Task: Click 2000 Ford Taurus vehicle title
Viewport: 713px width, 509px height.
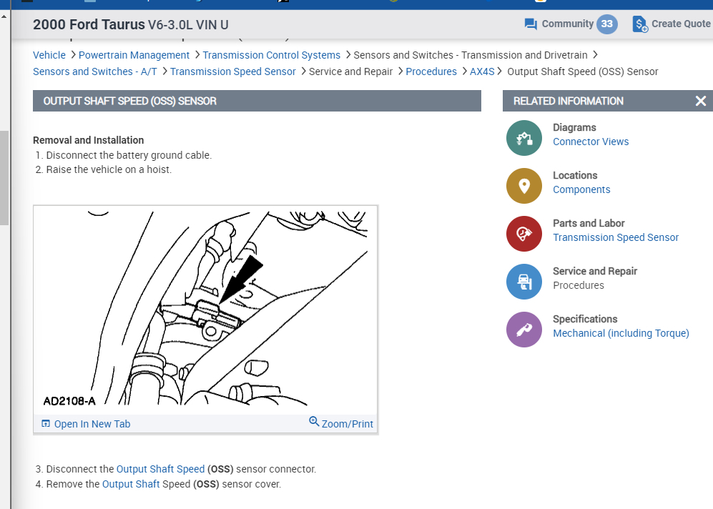Action: pyautogui.click(x=89, y=24)
